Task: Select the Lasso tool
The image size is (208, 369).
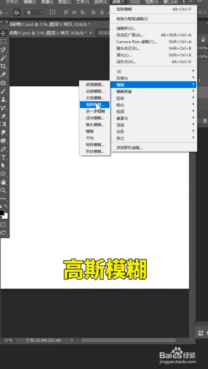Action: [3, 50]
